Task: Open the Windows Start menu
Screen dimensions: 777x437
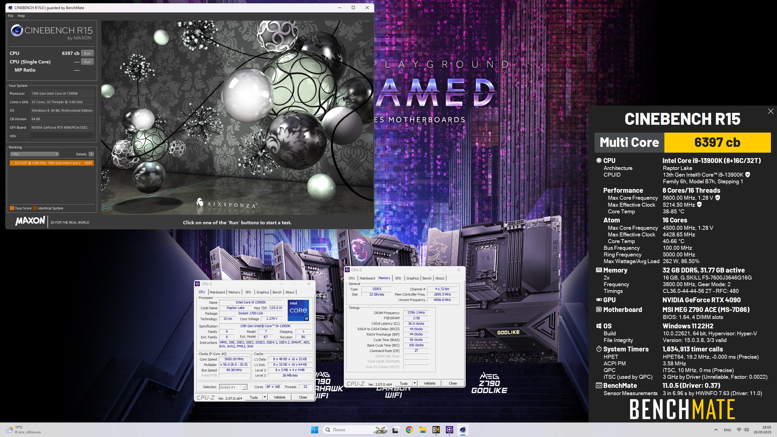Action: [315, 430]
